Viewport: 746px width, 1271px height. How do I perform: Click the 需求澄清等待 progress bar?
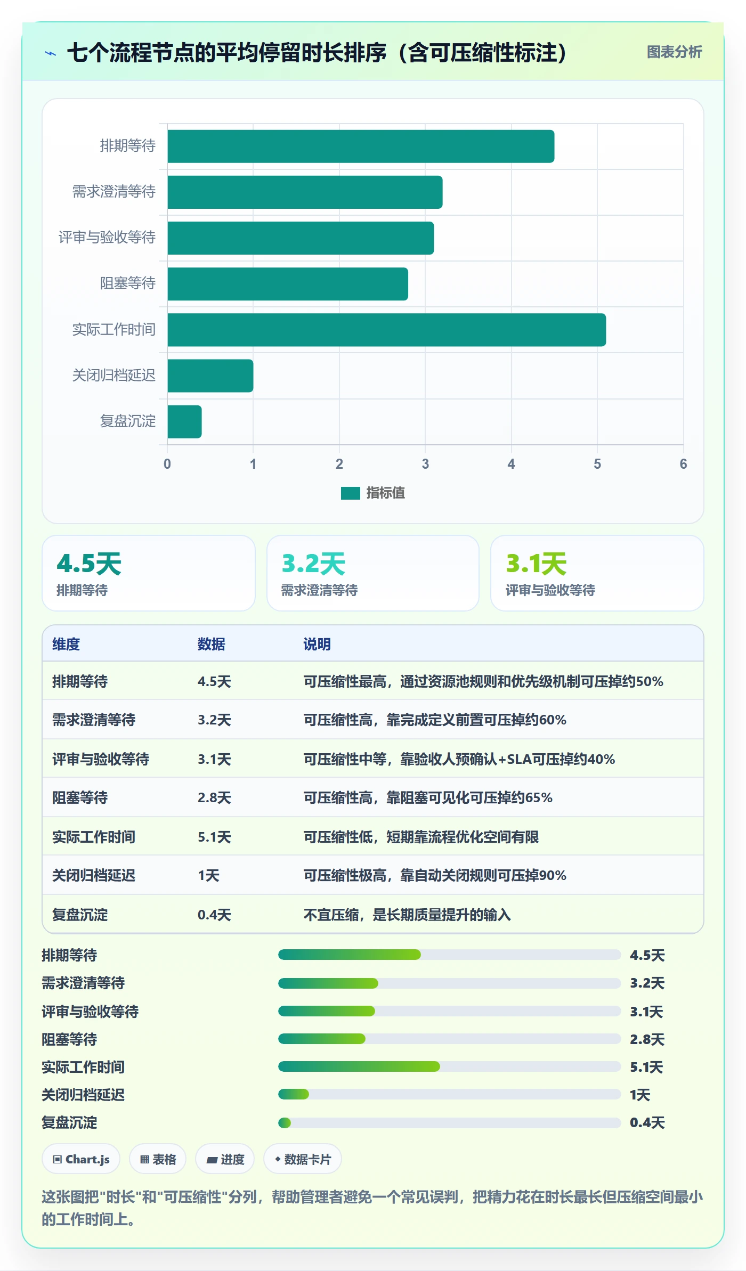(449, 983)
